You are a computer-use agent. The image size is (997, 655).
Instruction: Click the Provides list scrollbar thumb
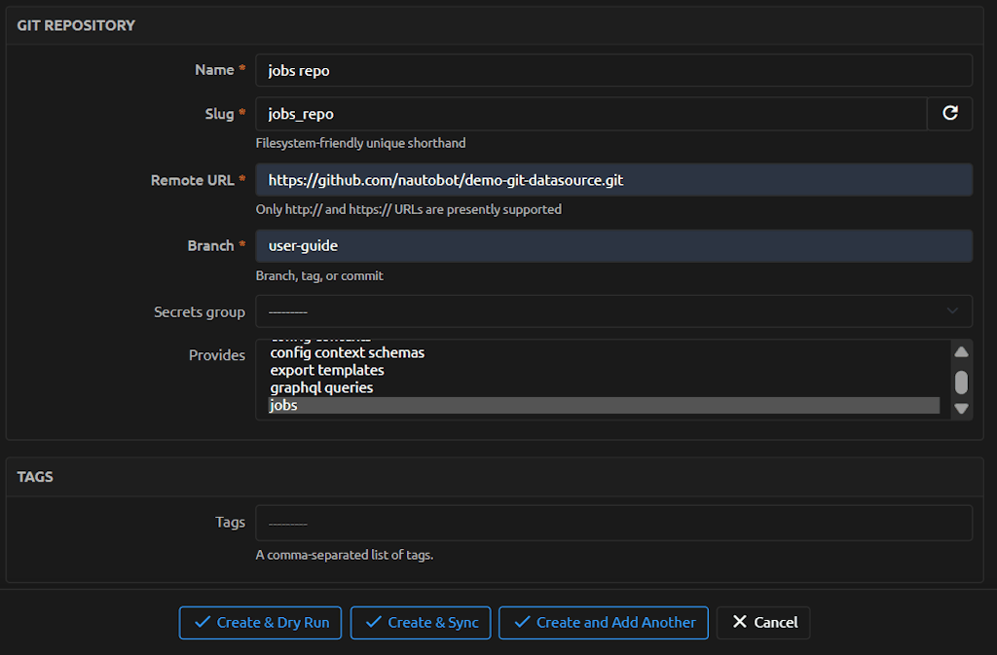pos(961,382)
